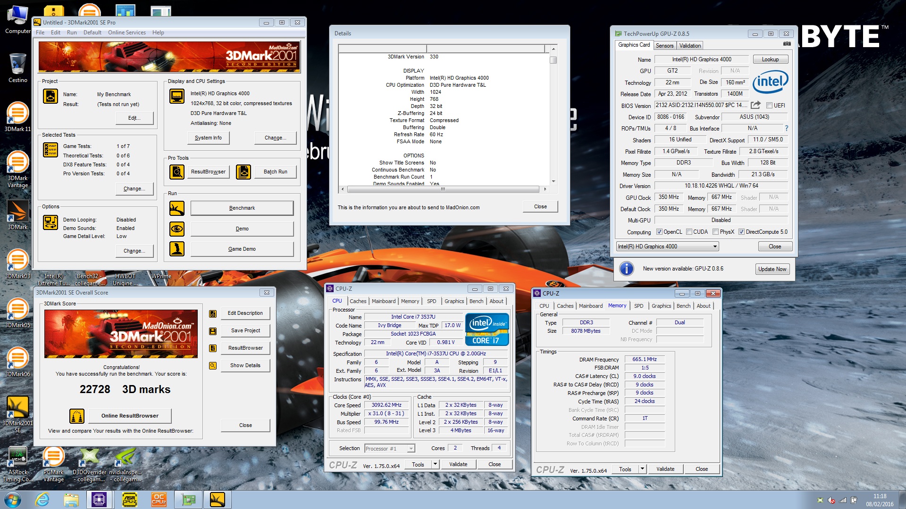The width and height of the screenshot is (906, 509).
Task: Expand Tools dropdown arrow in Memory tab window
Action: point(642,469)
